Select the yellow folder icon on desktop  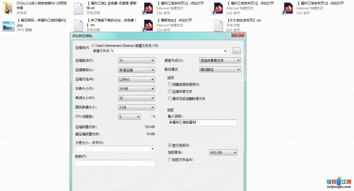(8, 8)
